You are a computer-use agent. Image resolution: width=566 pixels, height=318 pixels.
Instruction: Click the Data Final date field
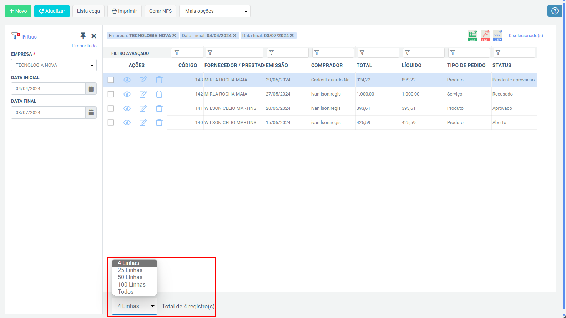[48, 113]
